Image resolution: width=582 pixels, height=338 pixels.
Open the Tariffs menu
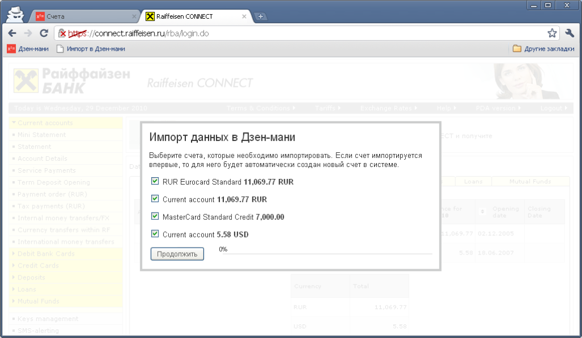pyautogui.click(x=328, y=108)
